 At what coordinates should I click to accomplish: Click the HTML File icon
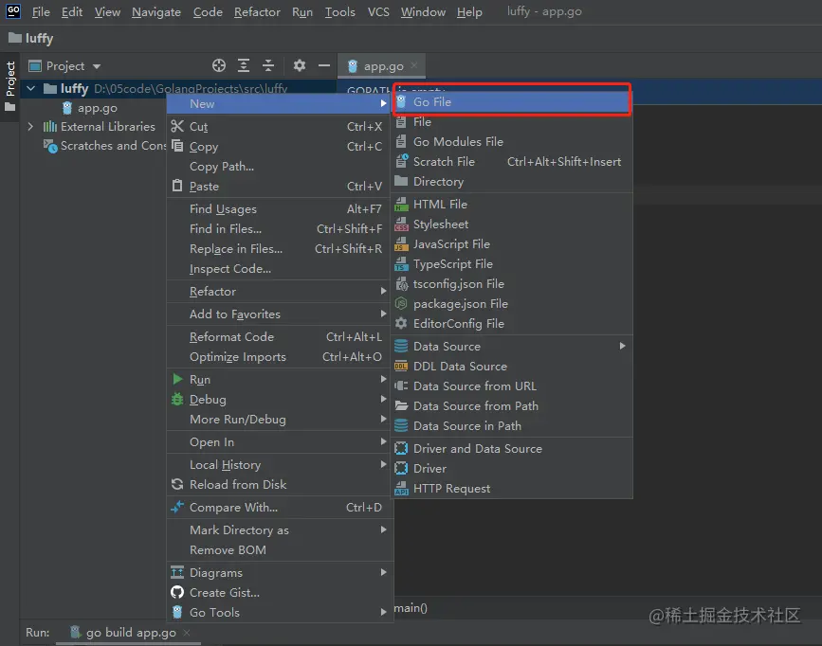(401, 204)
